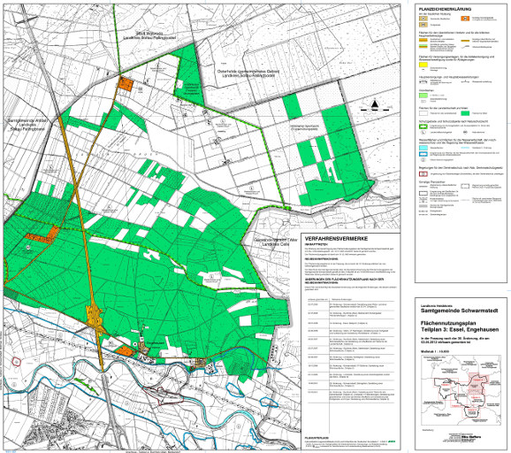Click the orange special-use legend swatch
This screenshot has height=453, width=511.
coord(465,19)
